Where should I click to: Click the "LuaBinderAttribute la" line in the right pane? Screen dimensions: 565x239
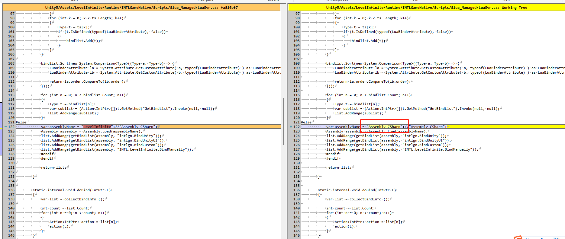point(449,68)
